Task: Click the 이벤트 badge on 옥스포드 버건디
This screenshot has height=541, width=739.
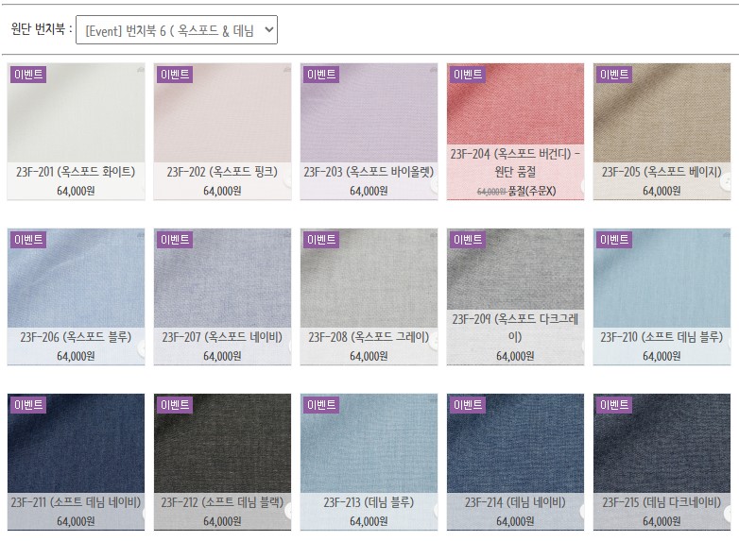Action: (x=468, y=74)
